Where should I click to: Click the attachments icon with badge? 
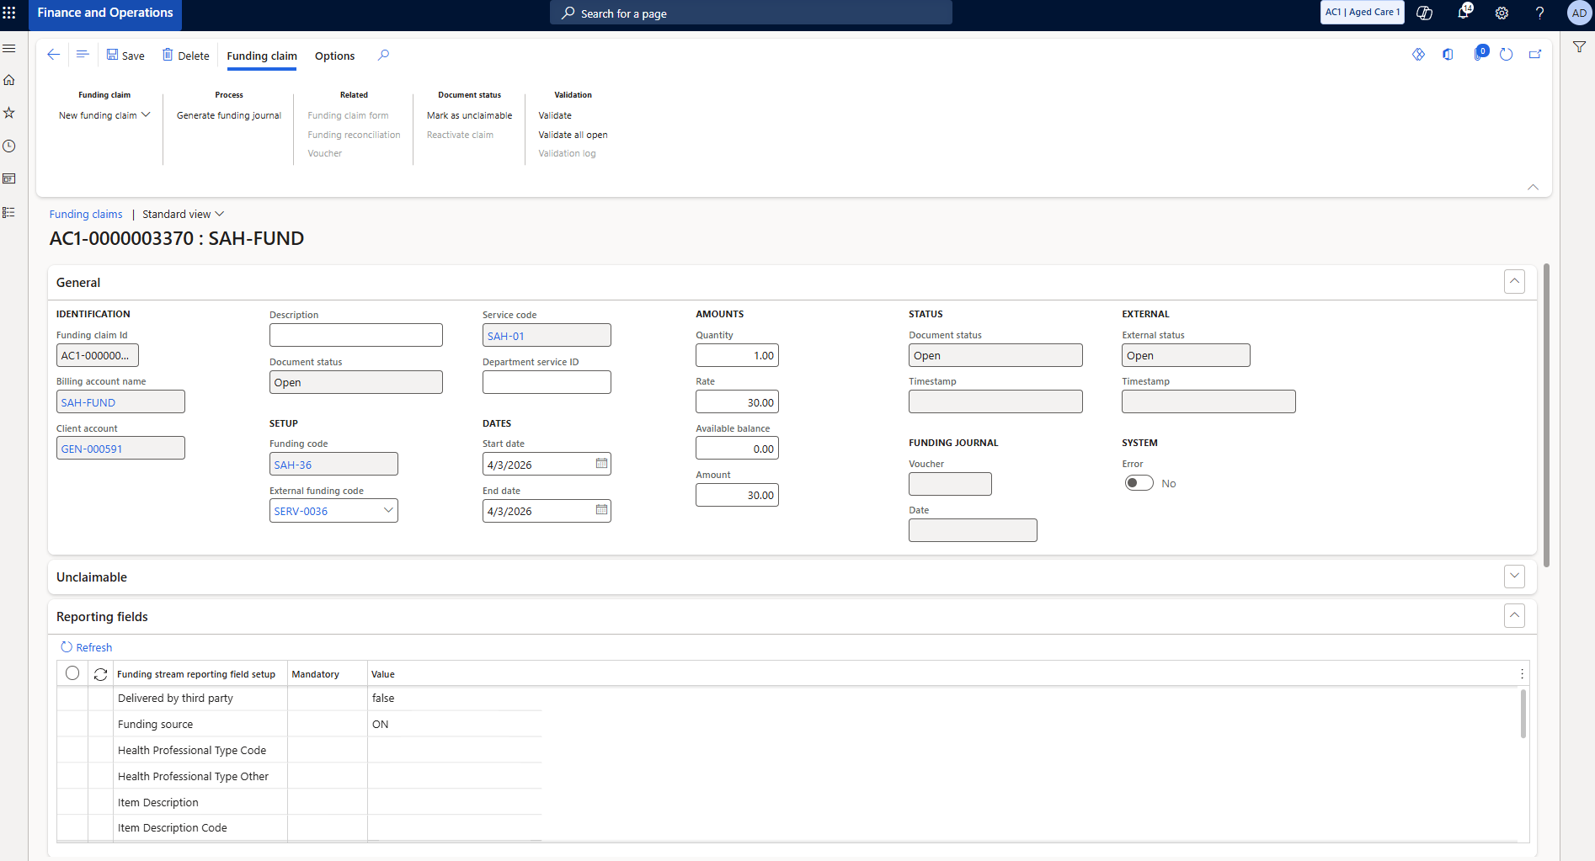click(1480, 54)
